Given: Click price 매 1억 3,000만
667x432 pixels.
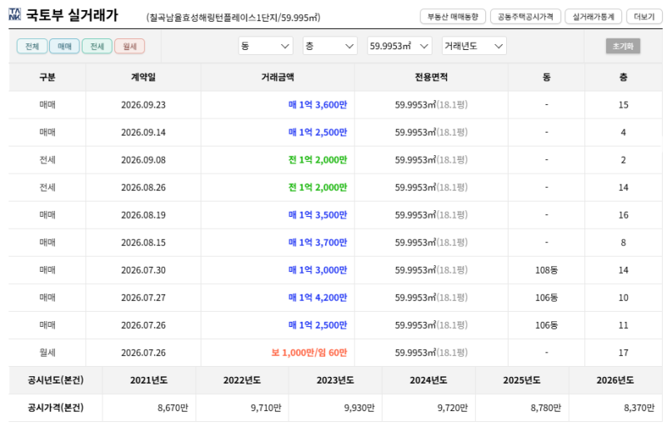Looking at the screenshot, I should (318, 270).
